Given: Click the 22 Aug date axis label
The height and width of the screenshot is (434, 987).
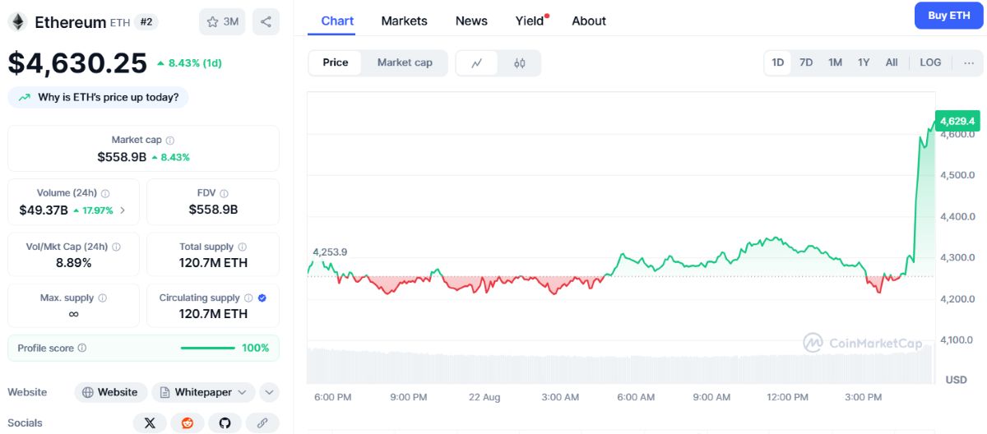Looking at the screenshot, I should tap(484, 397).
